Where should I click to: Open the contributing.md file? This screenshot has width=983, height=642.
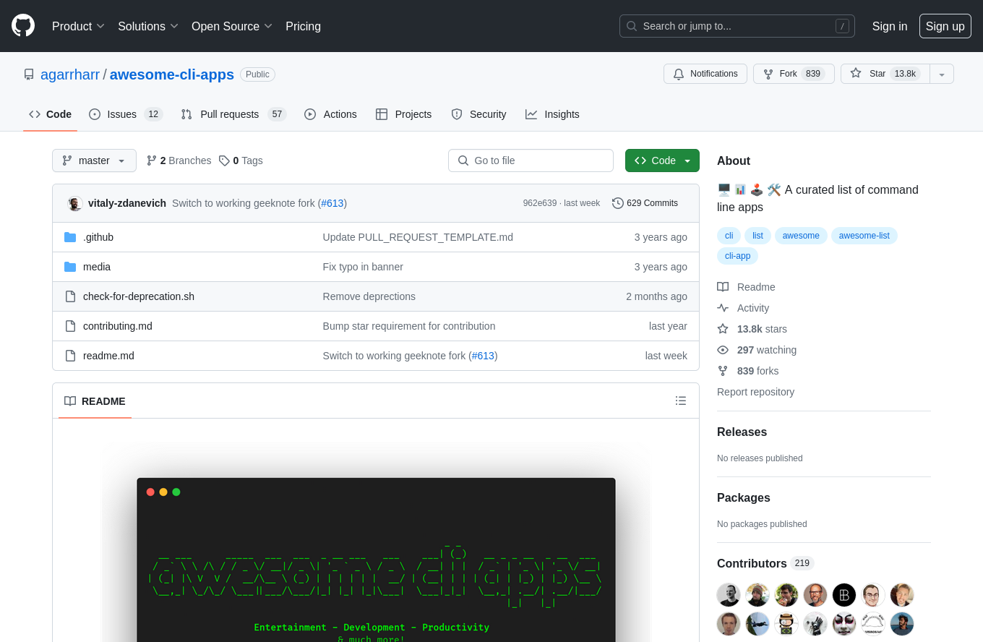pos(118,326)
